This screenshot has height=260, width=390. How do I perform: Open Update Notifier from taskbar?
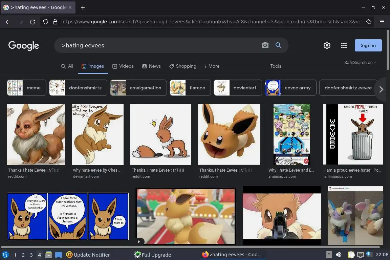coord(88,255)
